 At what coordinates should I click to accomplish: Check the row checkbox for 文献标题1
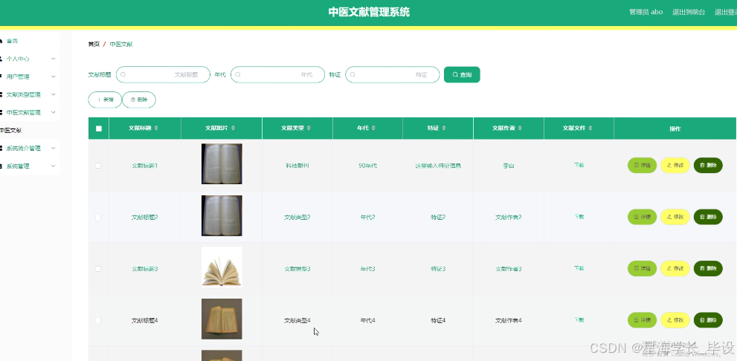(98, 166)
